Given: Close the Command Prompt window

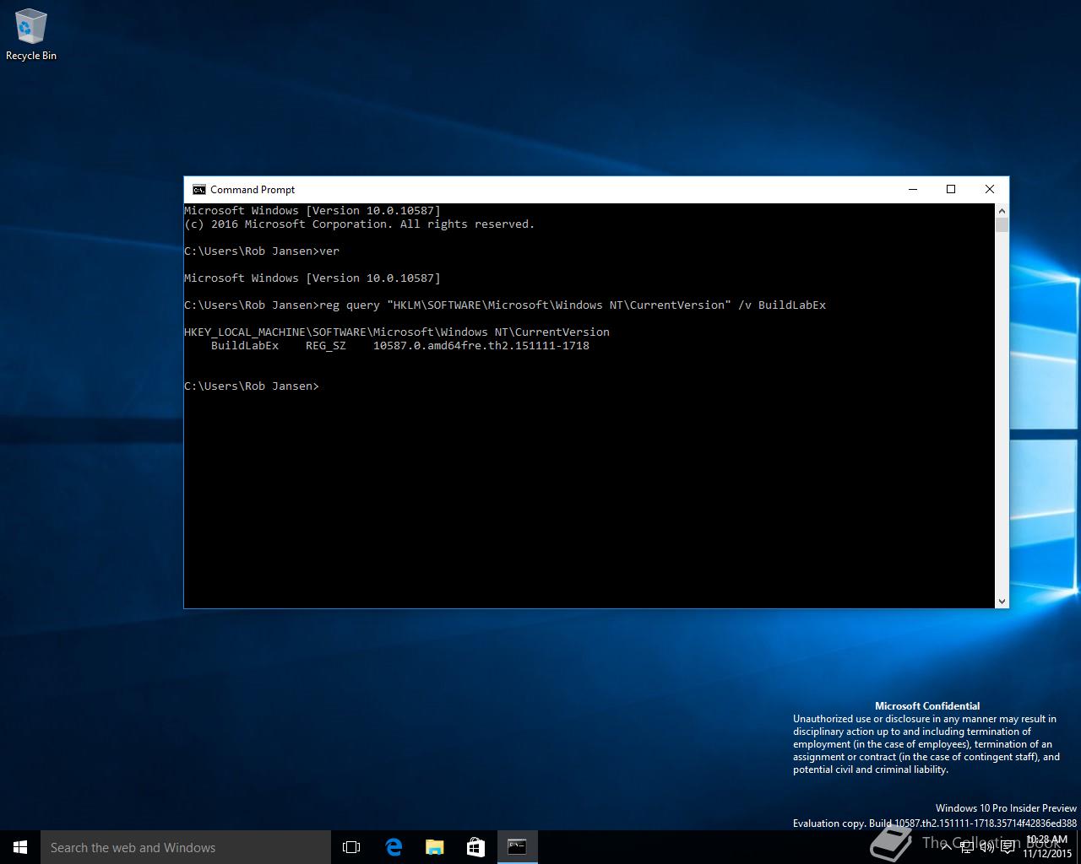Looking at the screenshot, I should point(990,190).
